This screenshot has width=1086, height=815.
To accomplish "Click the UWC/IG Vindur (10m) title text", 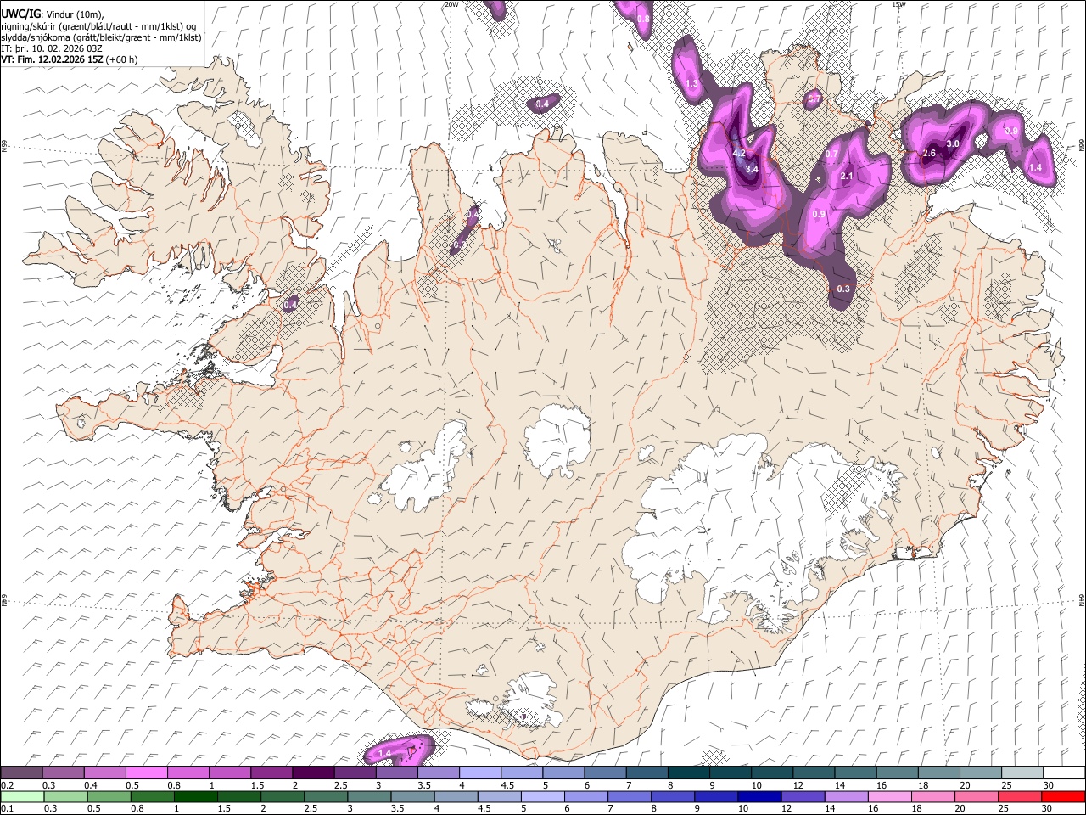I will (52, 14).
